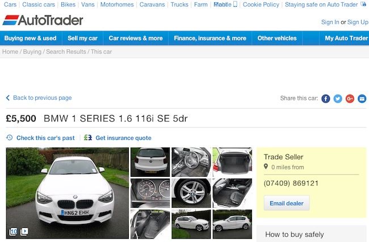Click the history clock icon beside Check this car's past
This screenshot has width=369, height=242.
(10, 138)
